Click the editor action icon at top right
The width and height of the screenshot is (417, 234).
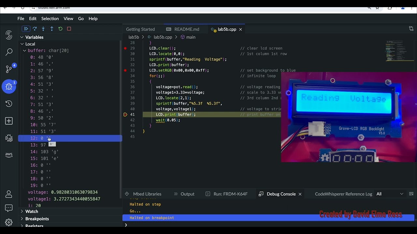tap(411, 29)
